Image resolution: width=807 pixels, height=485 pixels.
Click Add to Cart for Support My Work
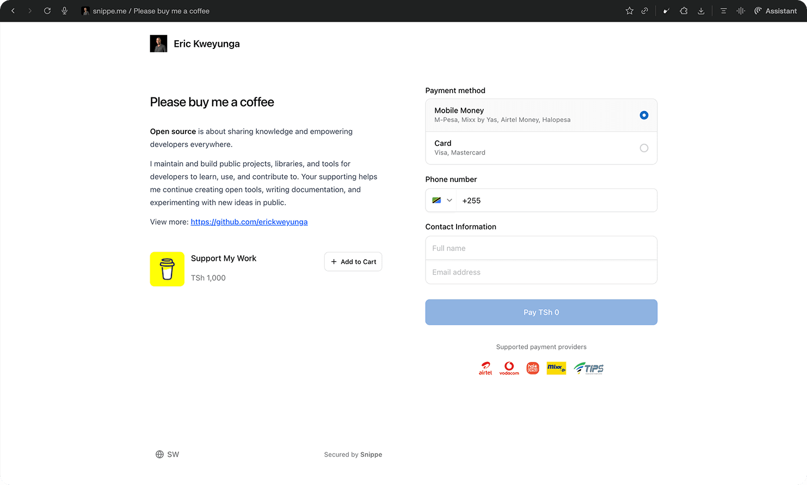[x=353, y=261]
